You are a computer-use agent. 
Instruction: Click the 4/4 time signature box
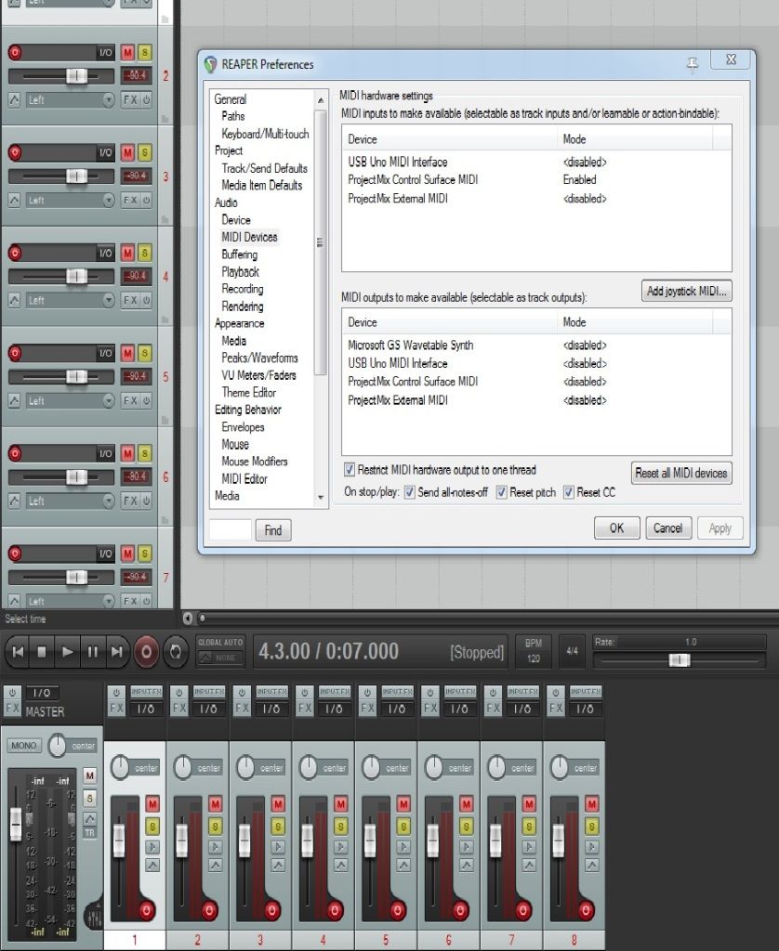pos(572,651)
